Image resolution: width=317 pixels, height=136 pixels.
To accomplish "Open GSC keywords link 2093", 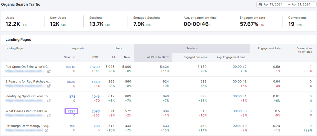I will click(x=96, y=111).
